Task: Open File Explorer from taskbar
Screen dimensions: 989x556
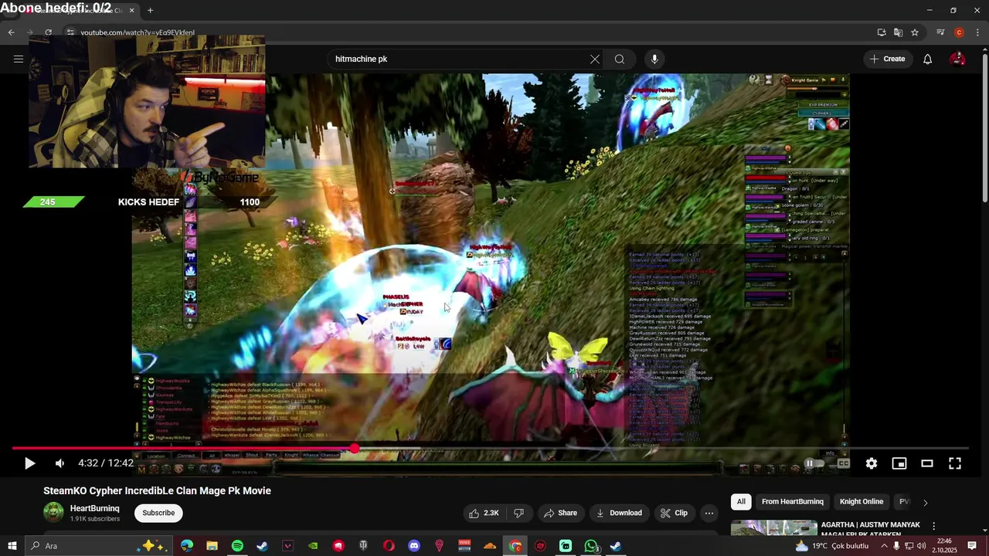Action: [212, 546]
